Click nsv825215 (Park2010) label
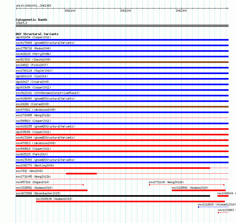The width and height of the screenshot is (236, 223). pyautogui.click(x=32, y=154)
